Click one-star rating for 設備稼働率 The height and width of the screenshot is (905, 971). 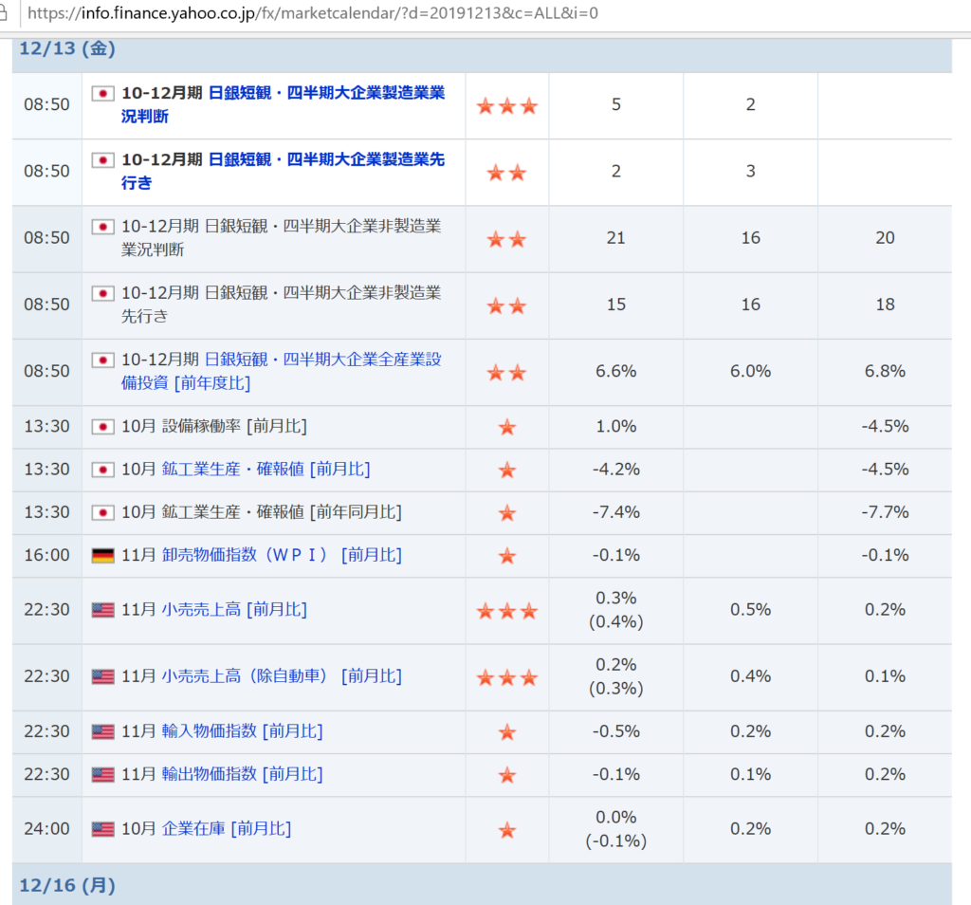[x=507, y=427]
